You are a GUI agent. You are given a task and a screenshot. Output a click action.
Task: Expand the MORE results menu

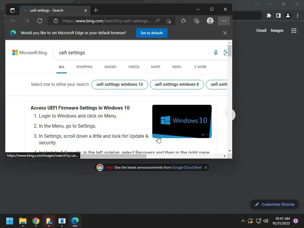click(x=200, y=67)
